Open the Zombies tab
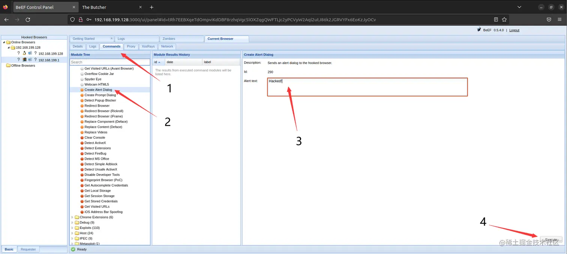This screenshot has height=254, width=567. pyautogui.click(x=181, y=39)
